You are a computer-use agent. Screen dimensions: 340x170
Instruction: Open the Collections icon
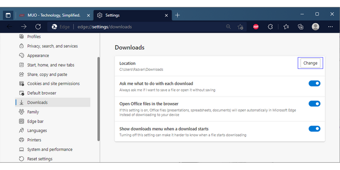point(301,27)
